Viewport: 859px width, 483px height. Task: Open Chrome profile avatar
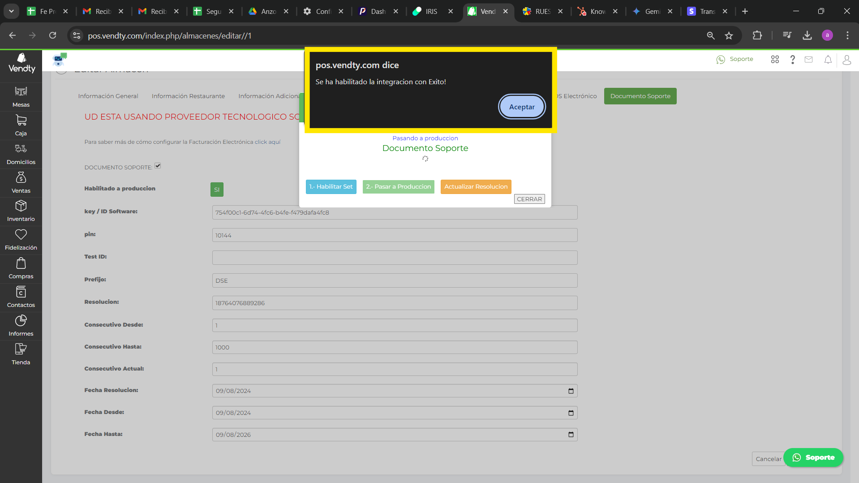pyautogui.click(x=827, y=35)
